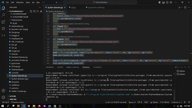Select Python language mode in status bar

155,102
